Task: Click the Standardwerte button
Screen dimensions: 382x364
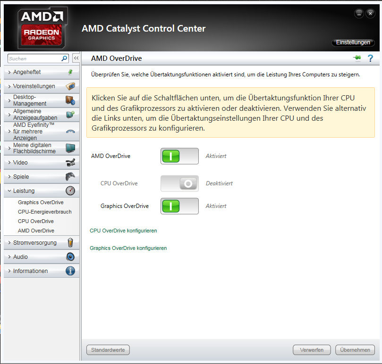Action: click(108, 350)
